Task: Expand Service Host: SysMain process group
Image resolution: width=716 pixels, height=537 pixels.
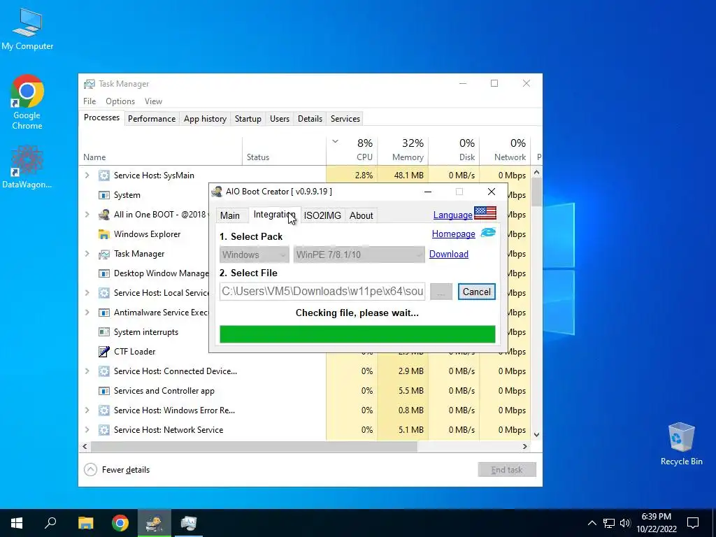Action: [x=87, y=176]
